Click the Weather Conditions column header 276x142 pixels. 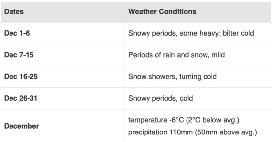click(162, 11)
